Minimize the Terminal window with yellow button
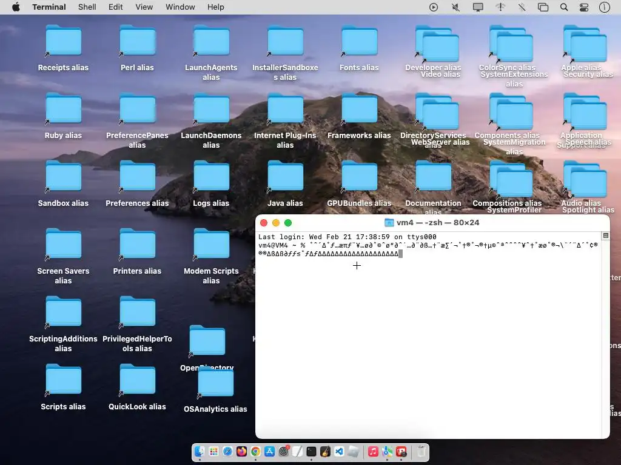 tap(276, 223)
